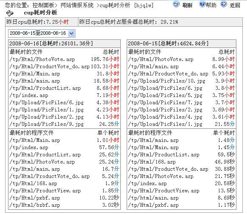Viewport: 247px width, 214px height.
Task: Click /tp/Html/bzbf.asp with 3.02秒
Action: click(64, 206)
